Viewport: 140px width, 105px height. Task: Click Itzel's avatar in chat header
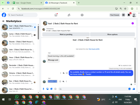[45, 23]
